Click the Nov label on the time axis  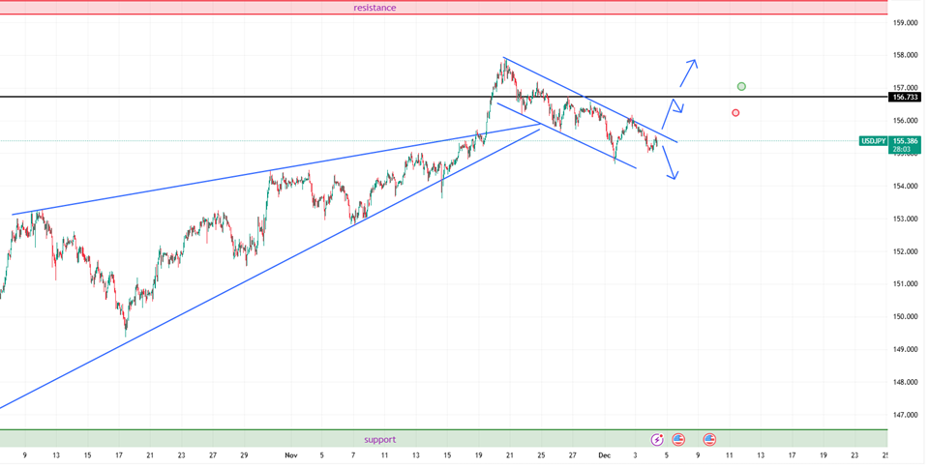(291, 454)
